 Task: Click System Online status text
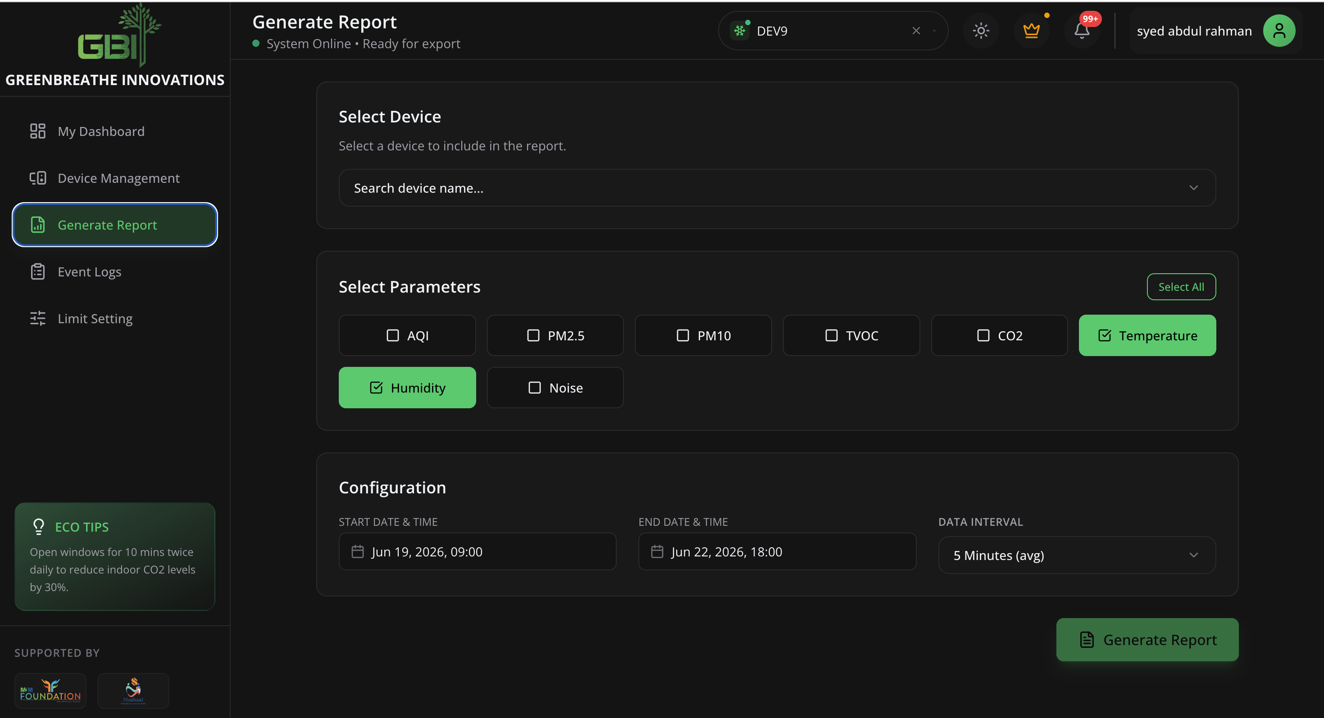pyautogui.click(x=309, y=44)
